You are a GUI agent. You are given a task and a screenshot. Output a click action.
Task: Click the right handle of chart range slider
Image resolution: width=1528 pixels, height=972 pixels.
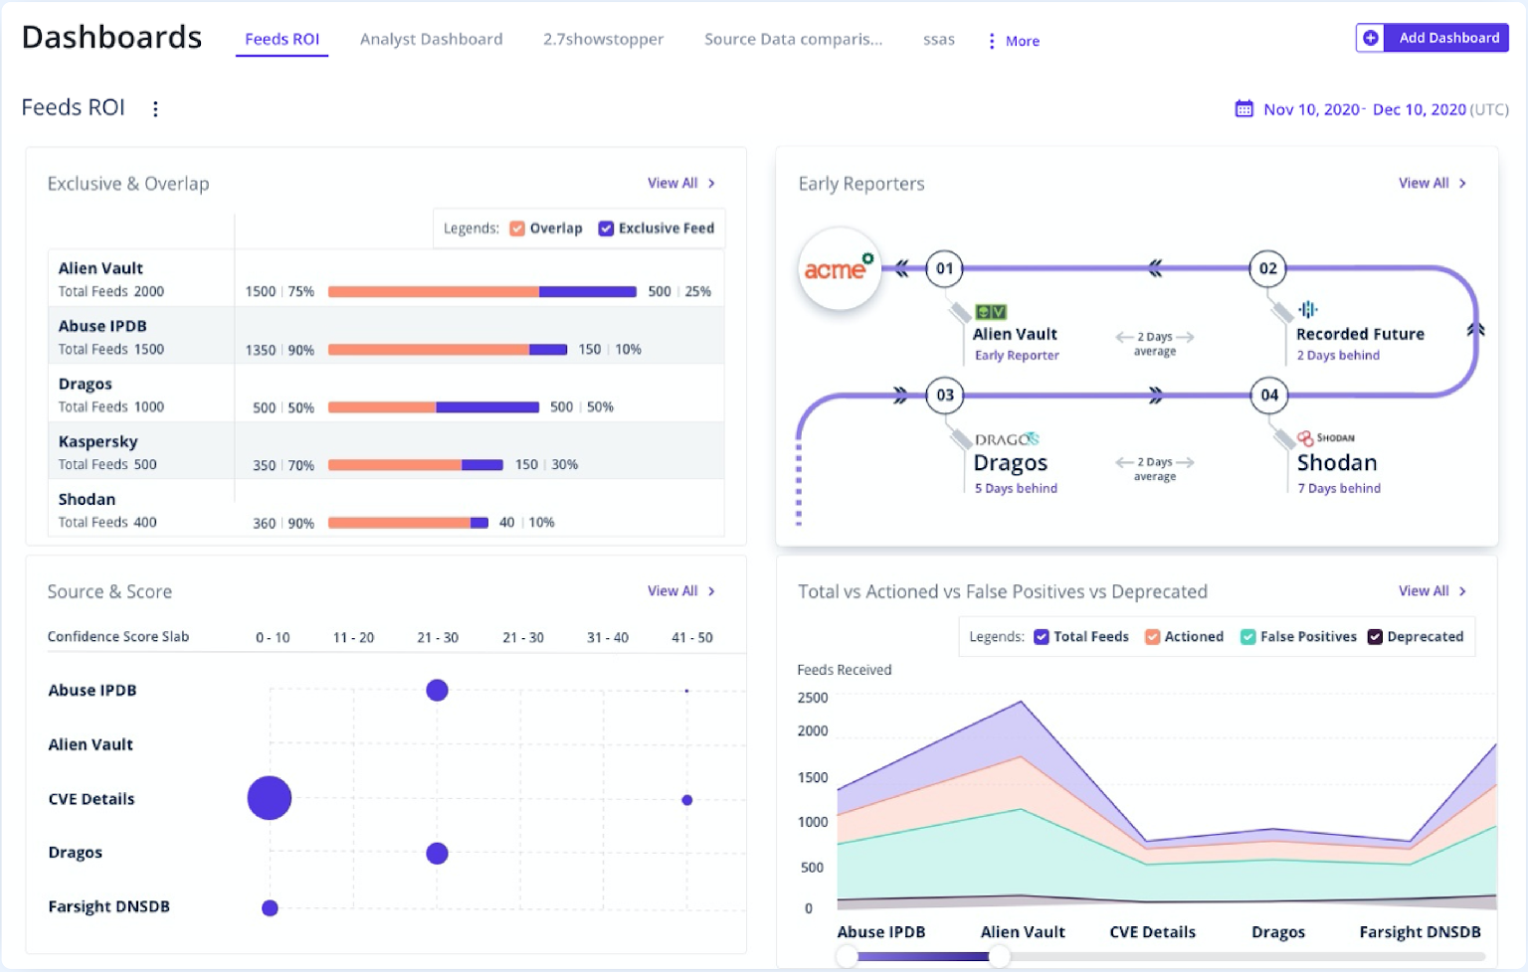click(x=999, y=957)
